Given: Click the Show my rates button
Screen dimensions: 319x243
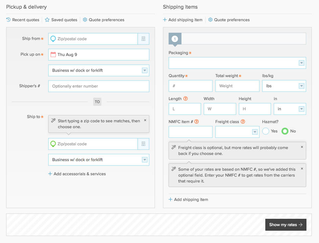Looking at the screenshot, I should (285, 225).
